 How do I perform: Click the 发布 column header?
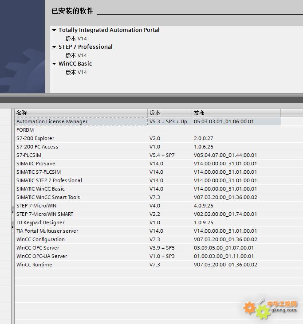click(236, 113)
